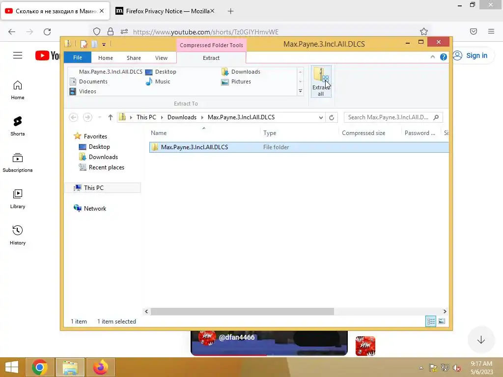Reload the page in Firefox
The height and width of the screenshot is (377, 503).
[x=47, y=32]
